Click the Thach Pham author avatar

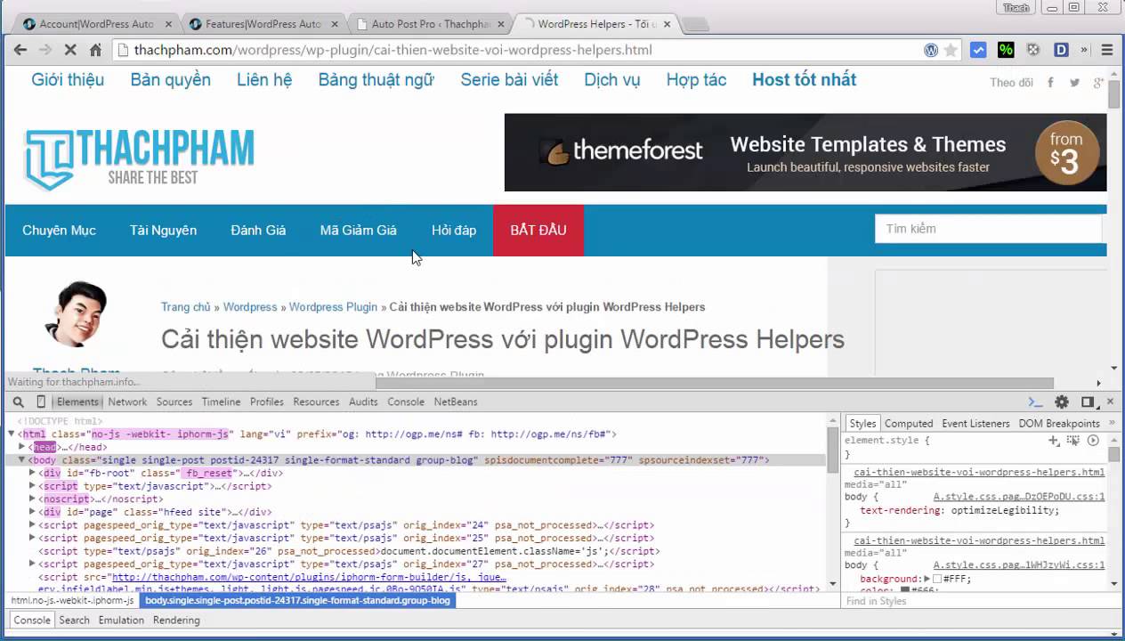coord(76,314)
